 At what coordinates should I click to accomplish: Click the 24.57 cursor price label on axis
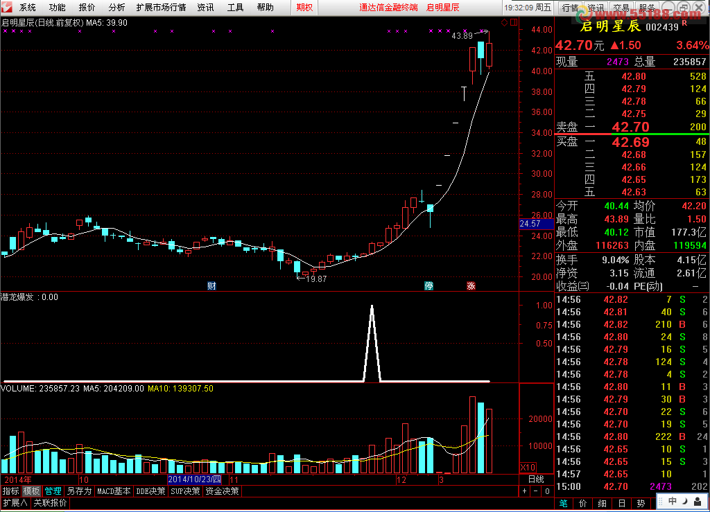click(x=537, y=223)
